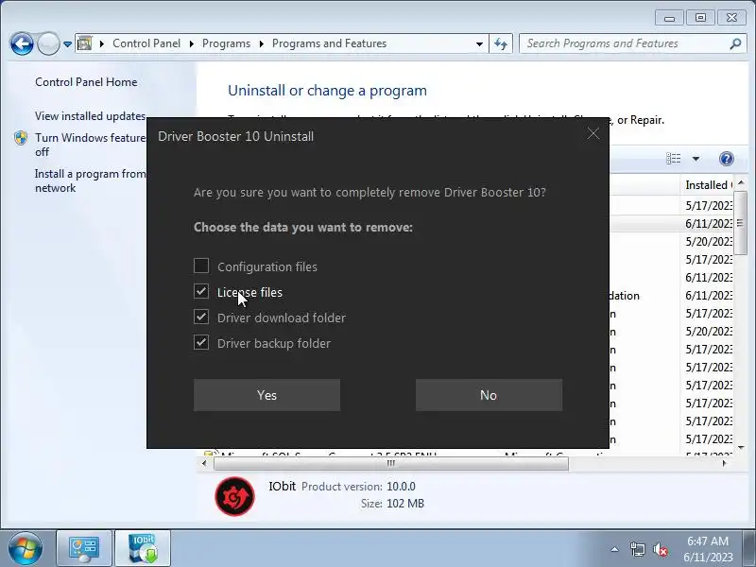Expand the arrow after Programs breadcrumb

click(262, 43)
